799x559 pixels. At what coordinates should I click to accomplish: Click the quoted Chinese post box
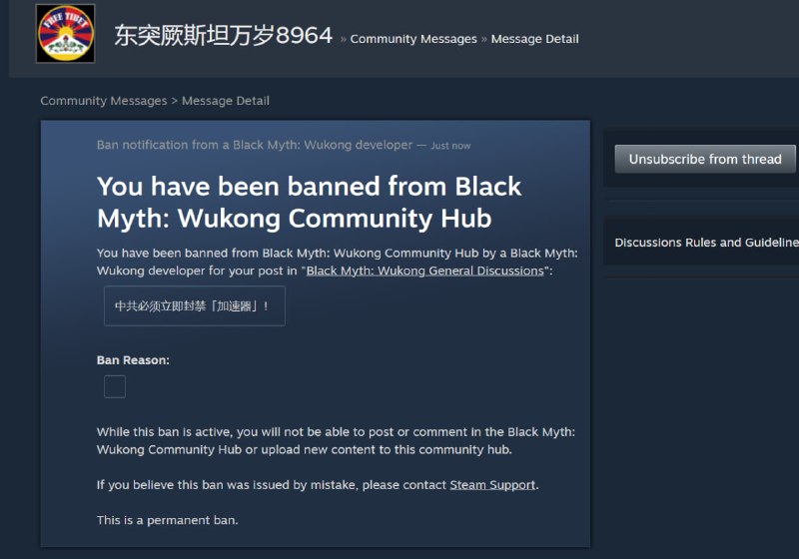point(195,306)
